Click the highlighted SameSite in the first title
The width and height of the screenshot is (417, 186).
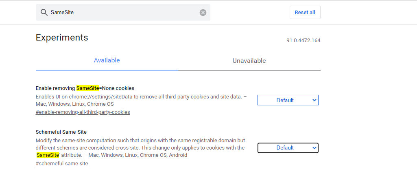87,88
